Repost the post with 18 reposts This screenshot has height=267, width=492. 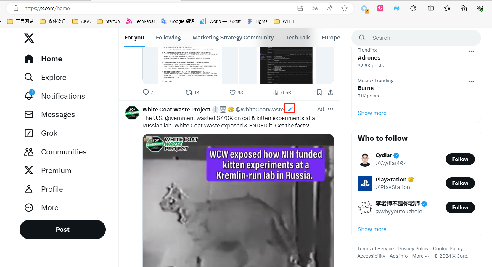click(189, 92)
